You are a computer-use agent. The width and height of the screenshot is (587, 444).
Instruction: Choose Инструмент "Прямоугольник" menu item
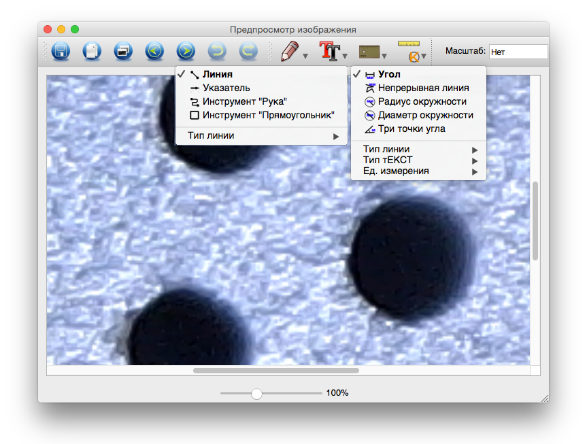pos(261,115)
